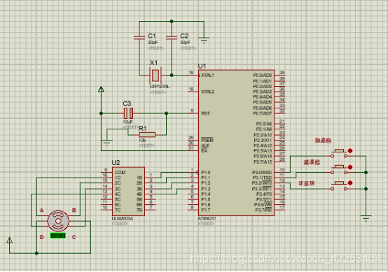This screenshot has height=272, width=388.
Task: Click the CRYSTAL label under X1
Action: point(160,87)
